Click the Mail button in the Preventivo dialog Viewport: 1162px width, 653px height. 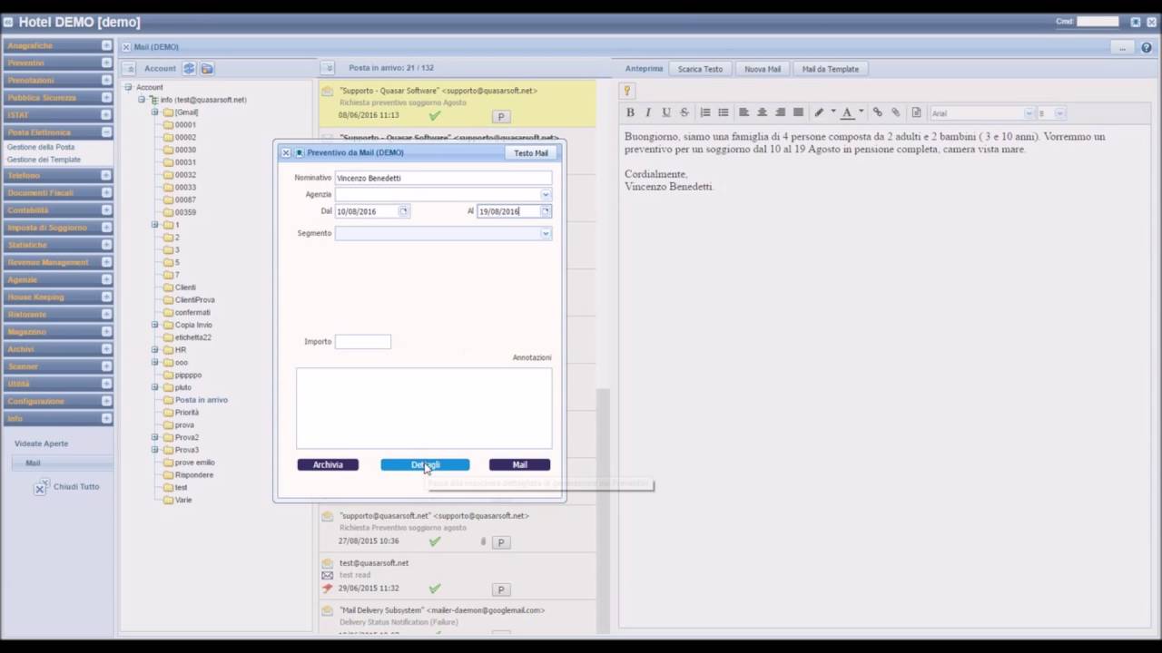point(519,464)
